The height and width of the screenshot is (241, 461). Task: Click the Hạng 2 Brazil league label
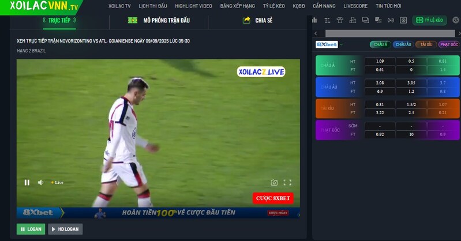31,51
